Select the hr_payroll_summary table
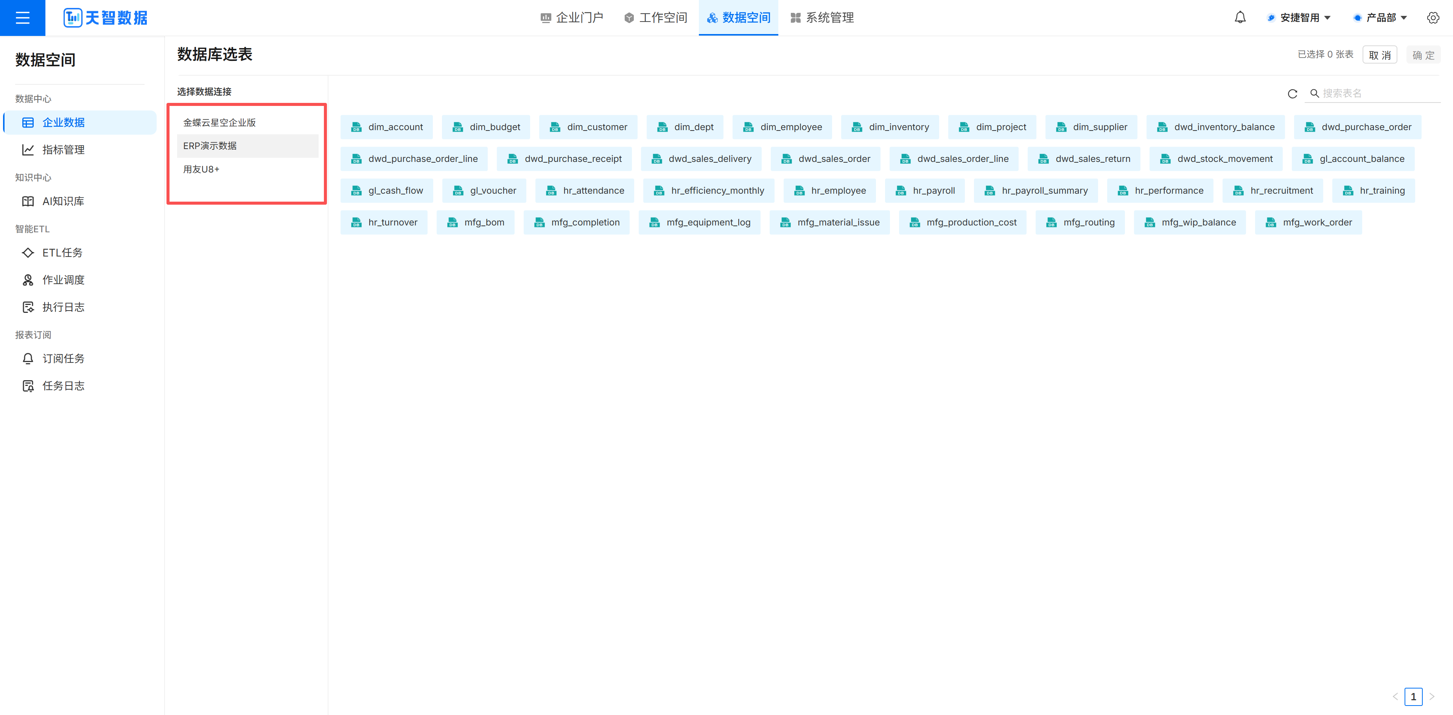The width and height of the screenshot is (1453, 715). (x=1036, y=191)
